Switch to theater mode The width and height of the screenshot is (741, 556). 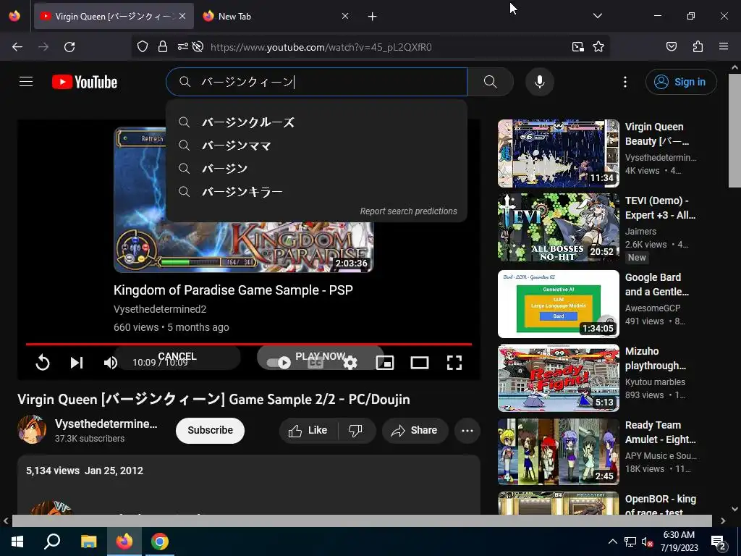[x=419, y=363]
